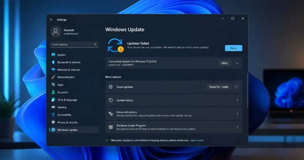Click the Privacy shield icon

pyautogui.click(x=53, y=122)
